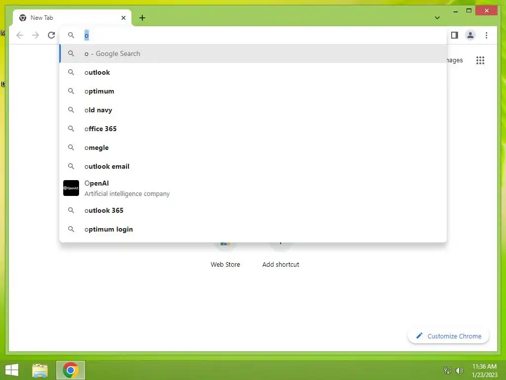Open the Google apps grid

coord(480,60)
